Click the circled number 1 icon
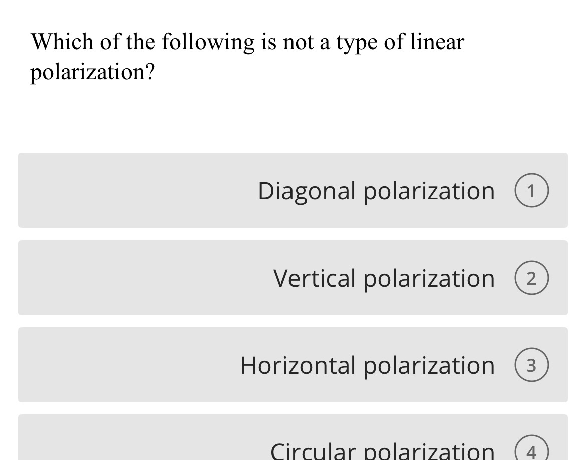584x460 pixels. (531, 190)
